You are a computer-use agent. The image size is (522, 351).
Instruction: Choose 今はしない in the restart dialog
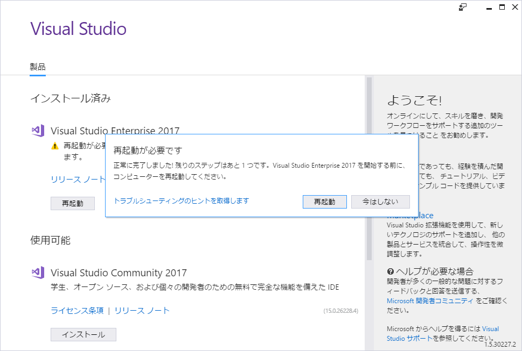(380, 202)
